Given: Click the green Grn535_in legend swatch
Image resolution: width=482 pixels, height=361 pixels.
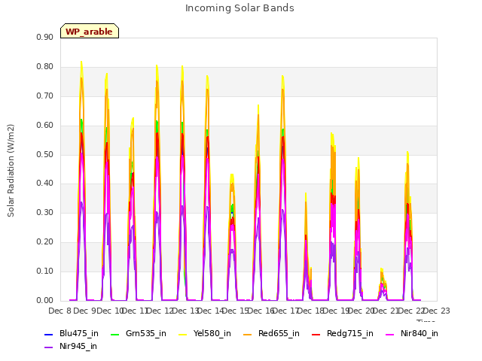Looking at the screenshot, I should click(114, 335).
